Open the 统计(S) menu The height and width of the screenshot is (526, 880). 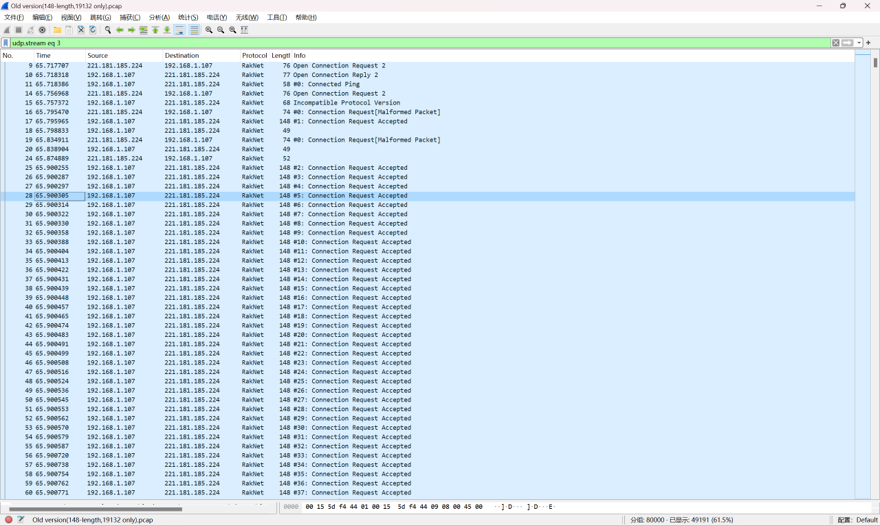[x=188, y=17]
